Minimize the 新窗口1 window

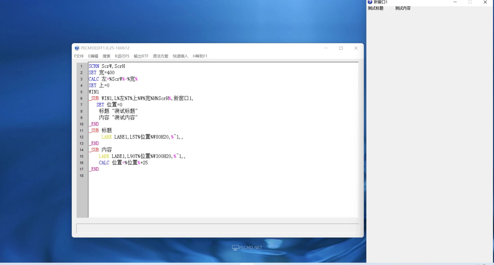[x=455, y=2]
